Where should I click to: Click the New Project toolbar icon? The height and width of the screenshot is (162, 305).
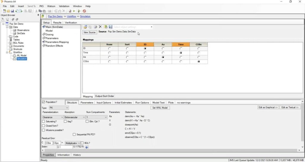pos(4,11)
